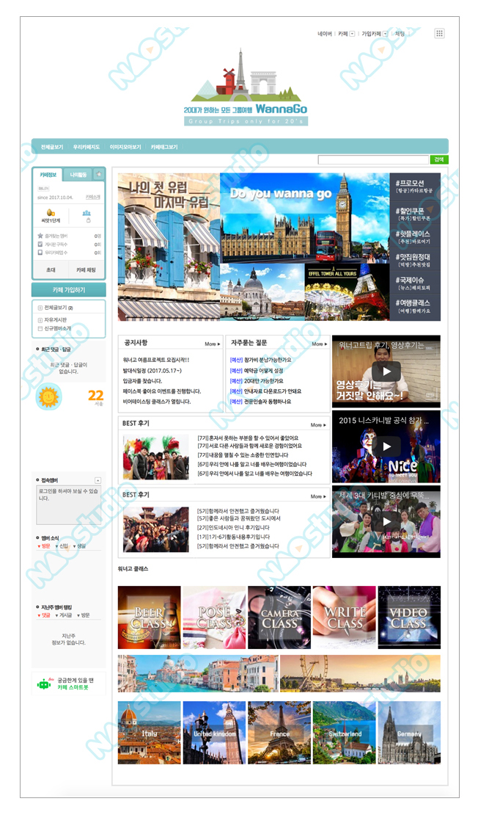Image resolution: width=478 pixels, height=815 pixels.
Task: Click the sun weather icon
Action: 48,398
